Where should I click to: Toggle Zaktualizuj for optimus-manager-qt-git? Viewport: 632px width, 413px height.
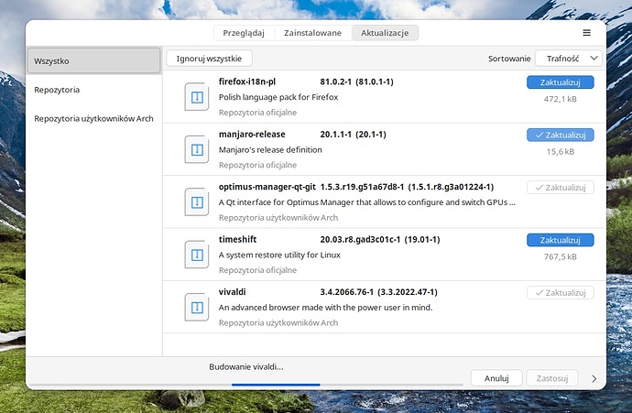560,188
